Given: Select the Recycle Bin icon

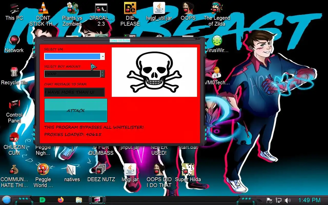Looking at the screenshot, I should click(x=14, y=76).
